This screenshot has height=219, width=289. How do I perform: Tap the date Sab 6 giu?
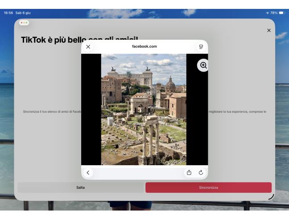tap(23, 13)
